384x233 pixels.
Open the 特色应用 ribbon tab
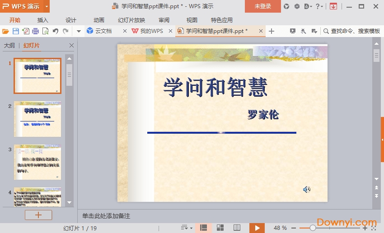coord(222,20)
